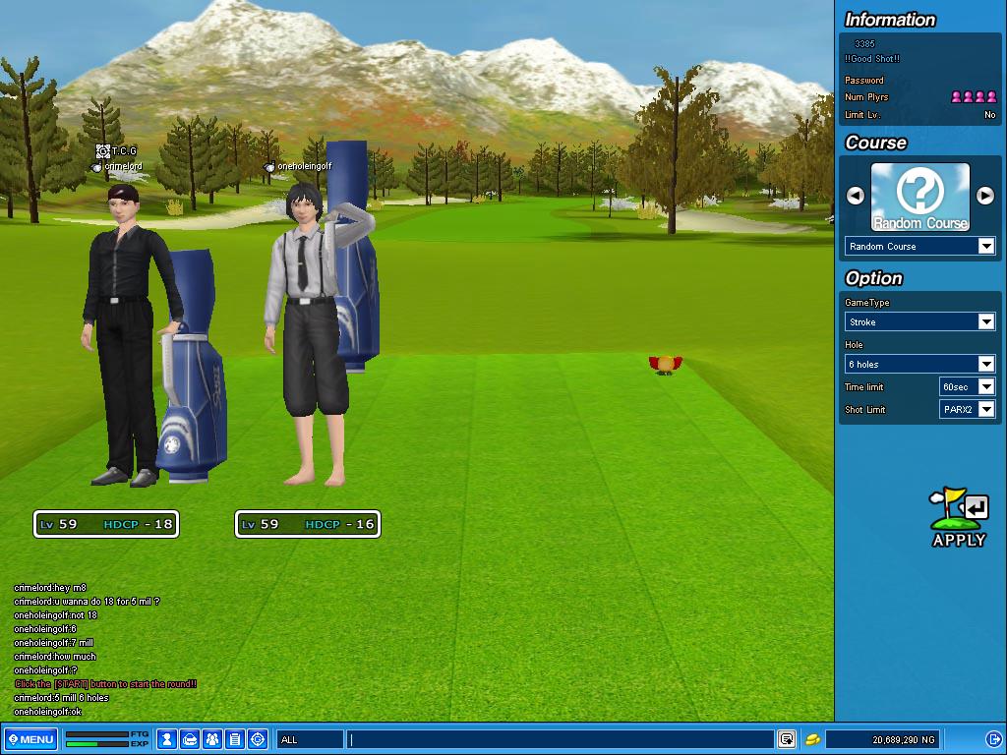Click the gold coins icon
Image resolution: width=1007 pixels, height=755 pixels.
tap(813, 739)
